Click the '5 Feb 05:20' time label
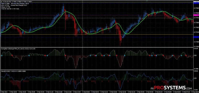The width and height of the screenshot is (199, 93). (158, 92)
